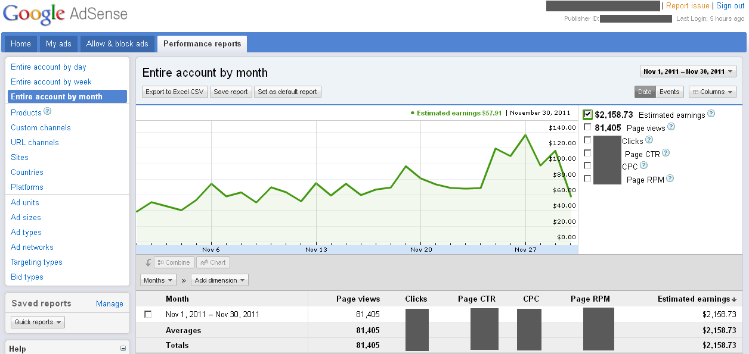749x354 pixels.
Task: Open the date range dropdown
Action: [x=688, y=71]
